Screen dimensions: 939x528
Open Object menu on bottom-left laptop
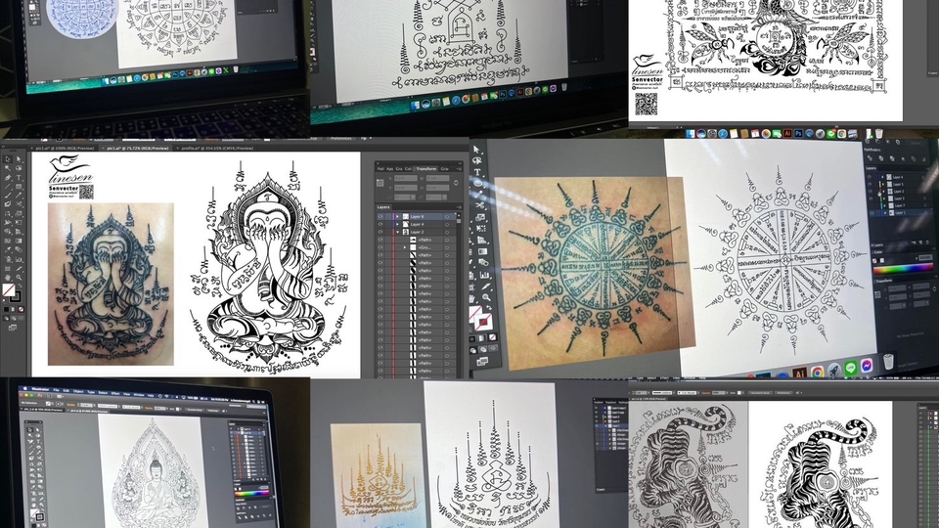pos(78,391)
